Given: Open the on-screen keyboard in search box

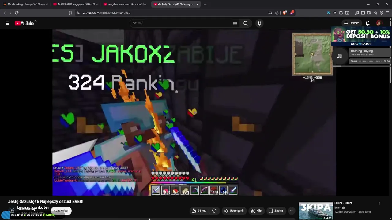Looking at the screenshot, I should (x=235, y=23).
